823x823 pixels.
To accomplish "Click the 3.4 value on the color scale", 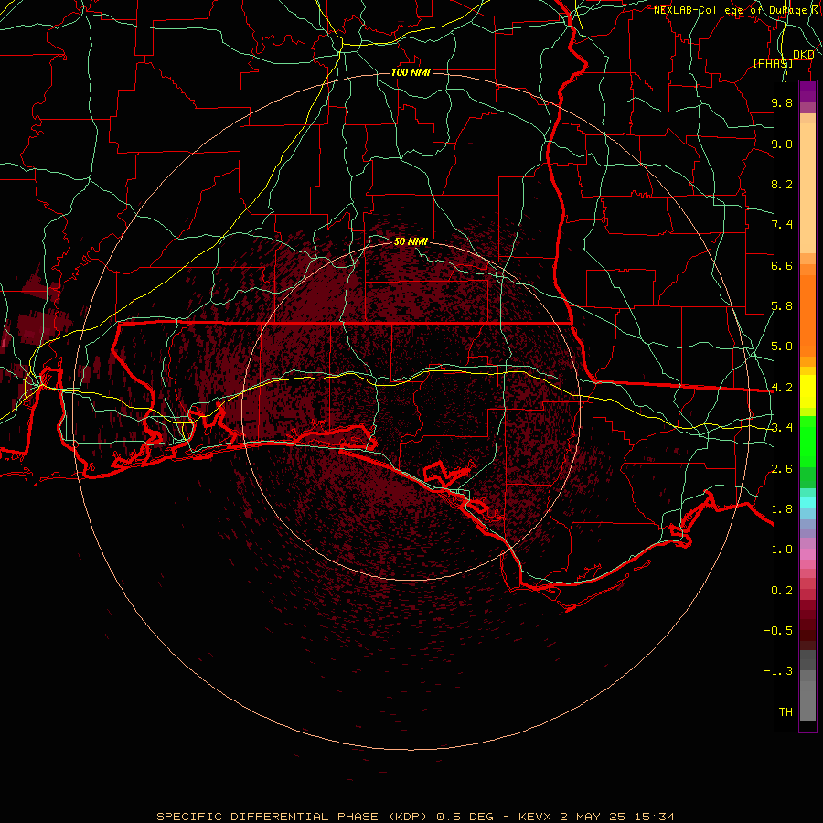I will [x=782, y=428].
